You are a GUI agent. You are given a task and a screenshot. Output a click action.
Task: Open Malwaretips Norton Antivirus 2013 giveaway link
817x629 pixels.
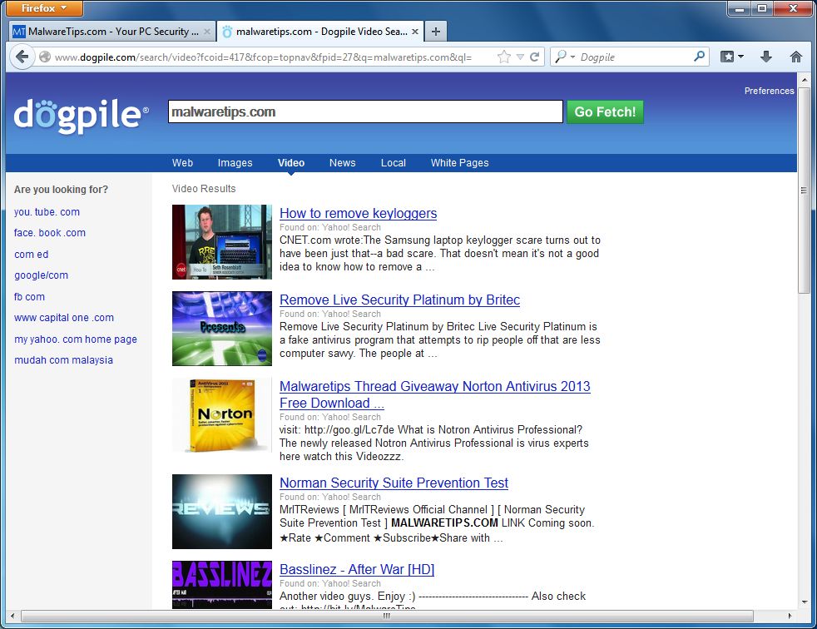point(434,394)
